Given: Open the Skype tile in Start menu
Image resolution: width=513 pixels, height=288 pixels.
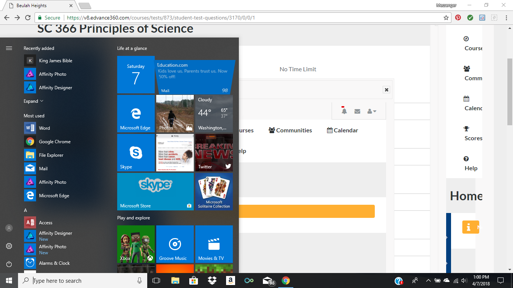Looking at the screenshot, I should [x=136, y=153].
